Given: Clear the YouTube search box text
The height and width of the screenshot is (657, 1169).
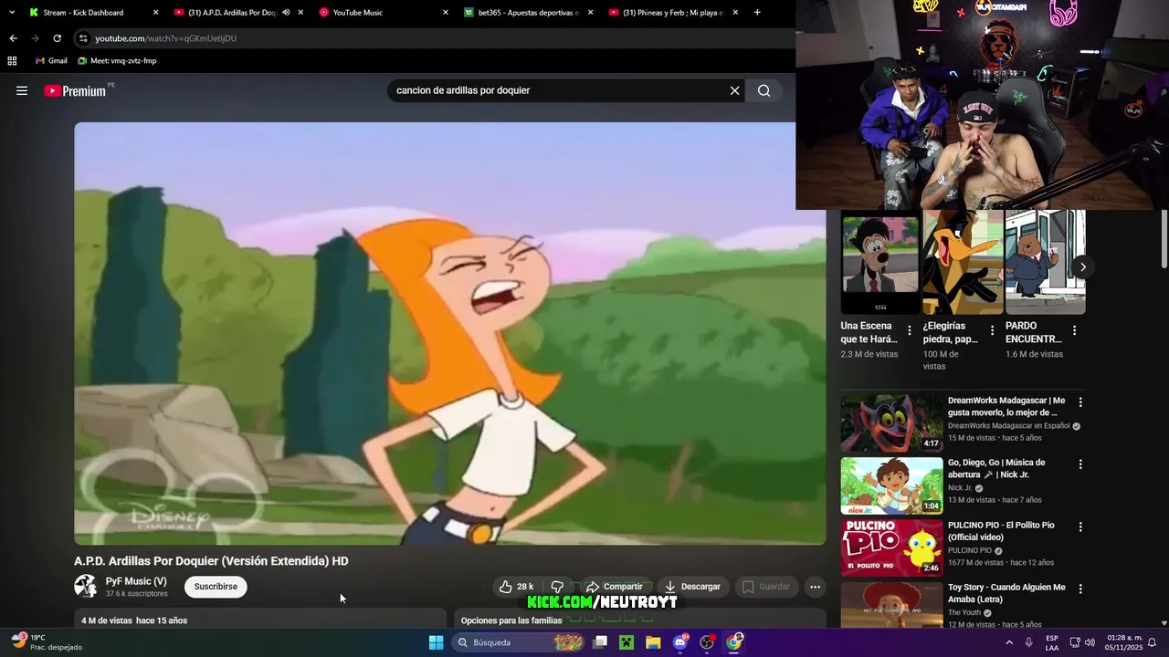Looking at the screenshot, I should pos(734,90).
